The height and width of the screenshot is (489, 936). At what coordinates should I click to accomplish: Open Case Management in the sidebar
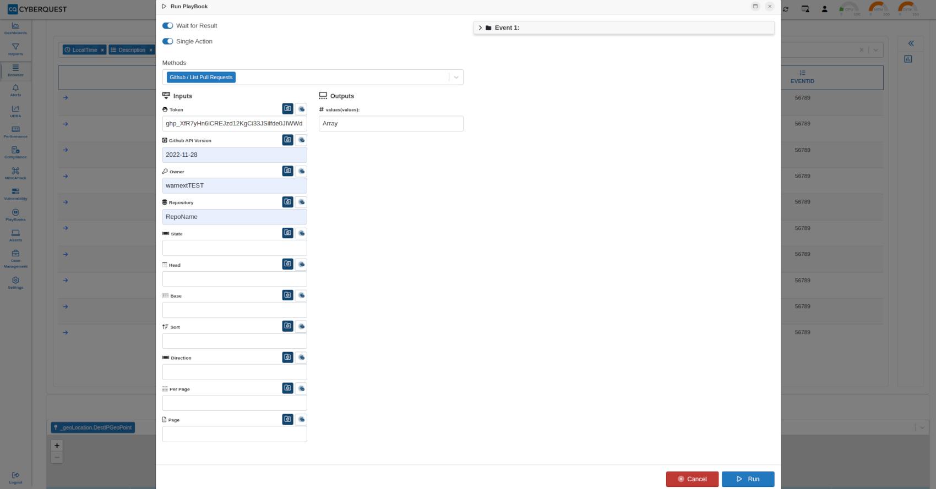[15, 259]
